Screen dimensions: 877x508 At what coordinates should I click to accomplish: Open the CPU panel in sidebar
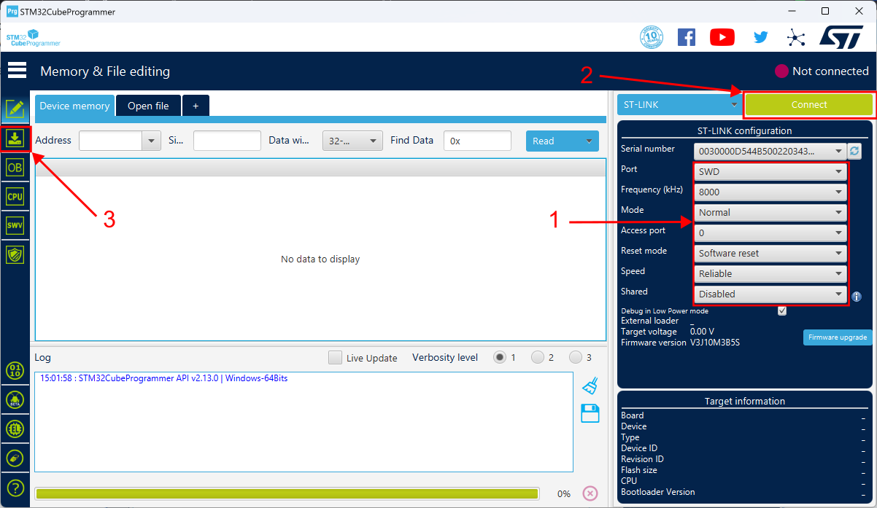15,197
